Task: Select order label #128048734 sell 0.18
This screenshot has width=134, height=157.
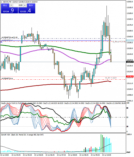Action: [x=10, y=37]
